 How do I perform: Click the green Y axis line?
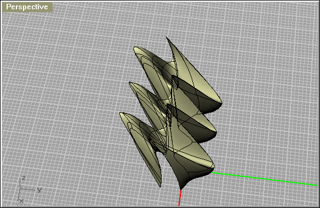(x=264, y=179)
